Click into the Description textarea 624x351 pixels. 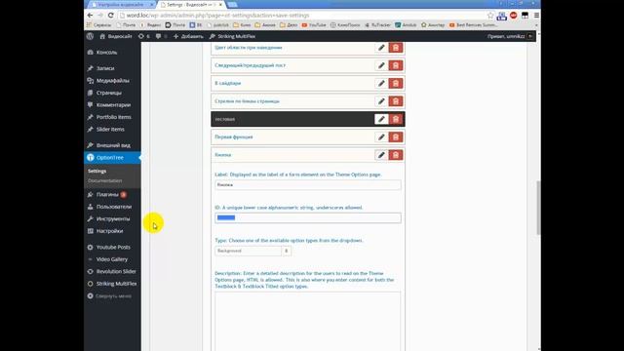308,322
